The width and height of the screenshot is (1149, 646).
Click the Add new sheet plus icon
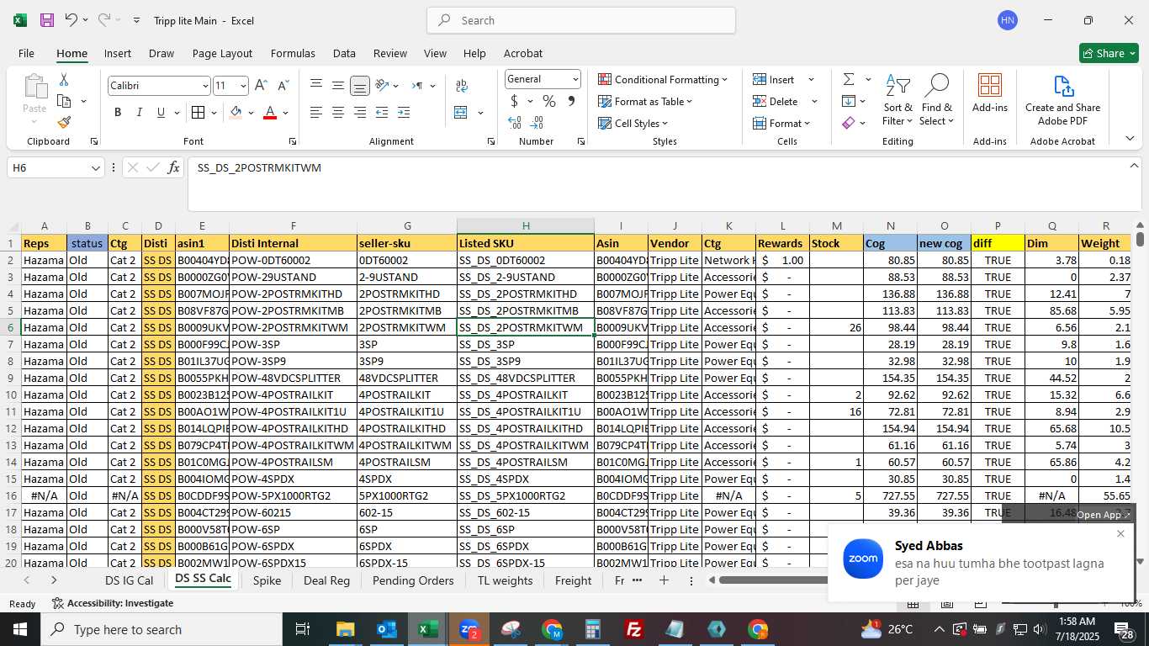(x=664, y=580)
